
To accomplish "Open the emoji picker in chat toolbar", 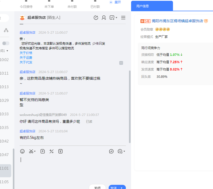I will tap(23, 151).
